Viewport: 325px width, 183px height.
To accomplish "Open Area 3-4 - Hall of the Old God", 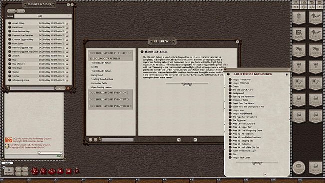I will coord(246,147).
